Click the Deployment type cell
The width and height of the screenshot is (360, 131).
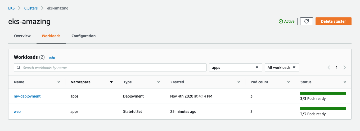tap(133, 96)
